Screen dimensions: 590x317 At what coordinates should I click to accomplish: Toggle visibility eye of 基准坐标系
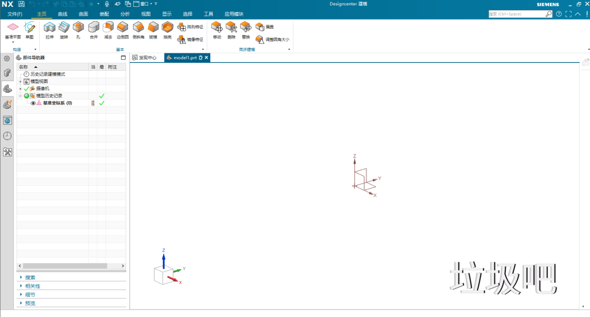[x=33, y=104]
